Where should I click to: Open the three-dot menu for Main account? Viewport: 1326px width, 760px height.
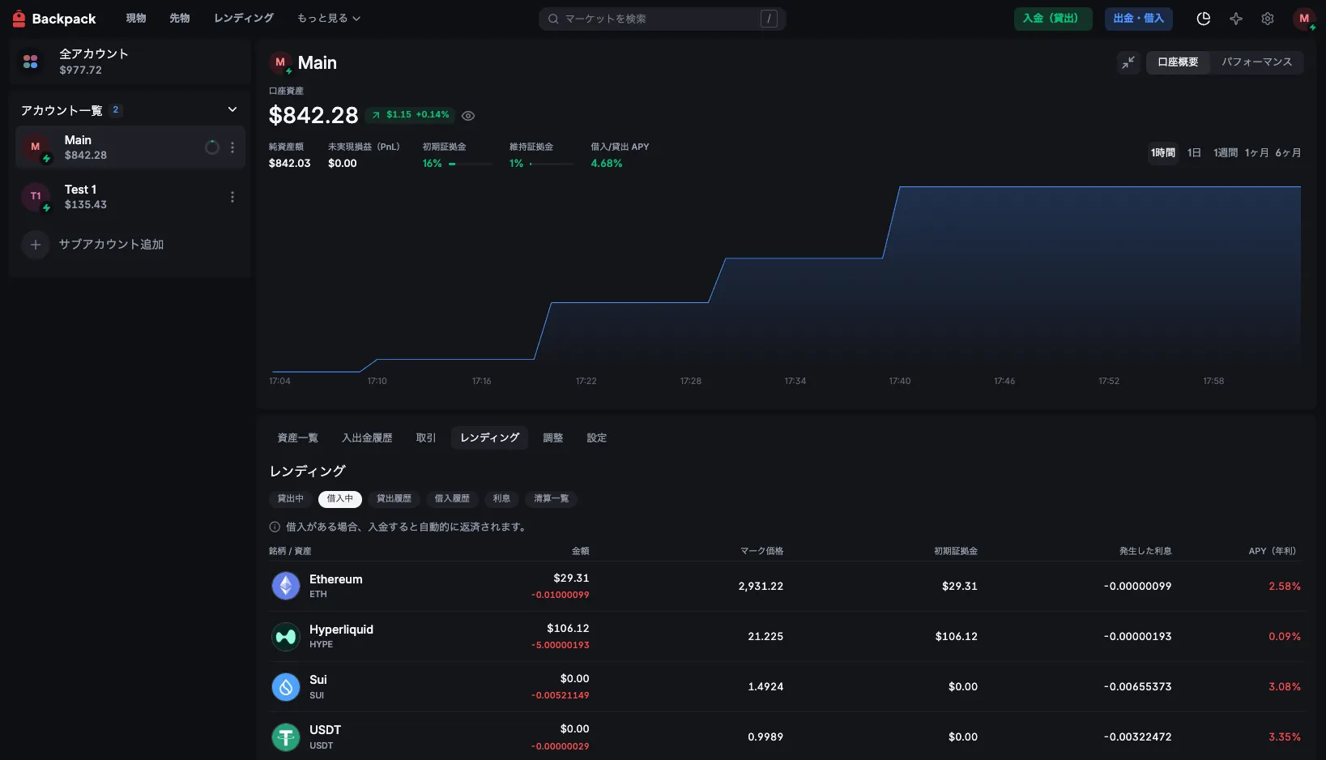[x=232, y=147]
